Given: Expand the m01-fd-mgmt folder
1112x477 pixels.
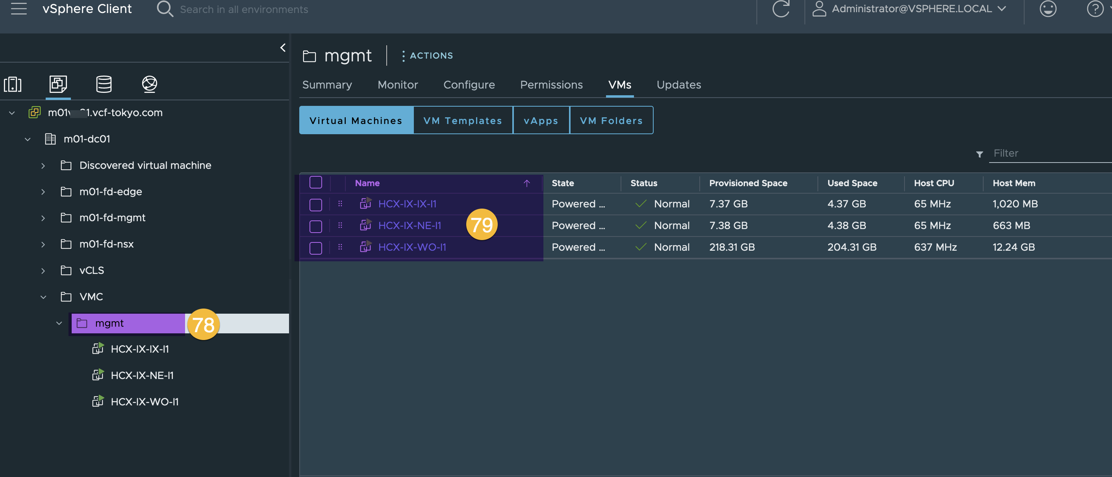Looking at the screenshot, I should click(43, 218).
